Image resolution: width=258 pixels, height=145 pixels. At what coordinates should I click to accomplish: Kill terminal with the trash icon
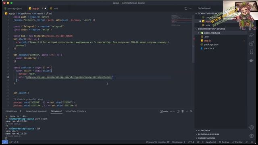[183, 111]
